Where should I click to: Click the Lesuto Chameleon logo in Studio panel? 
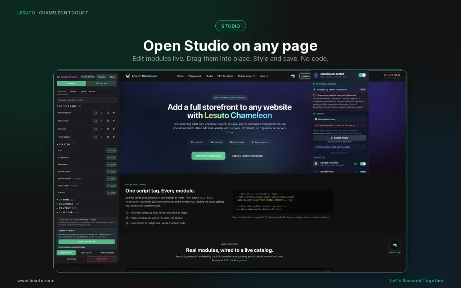tap(58, 77)
